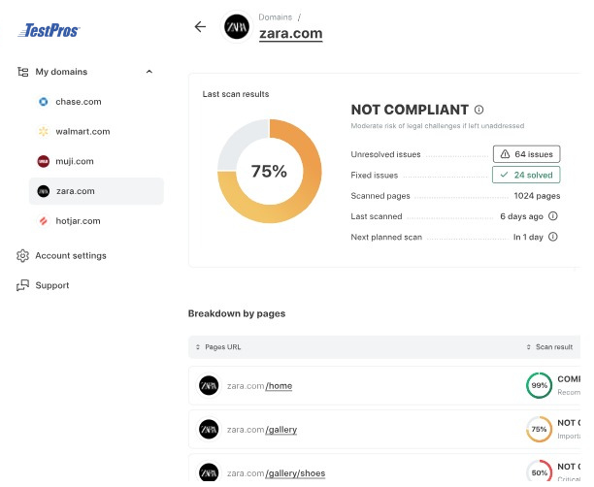Click the 75% score ring for /gallery
The height and width of the screenshot is (487, 594).
point(539,430)
